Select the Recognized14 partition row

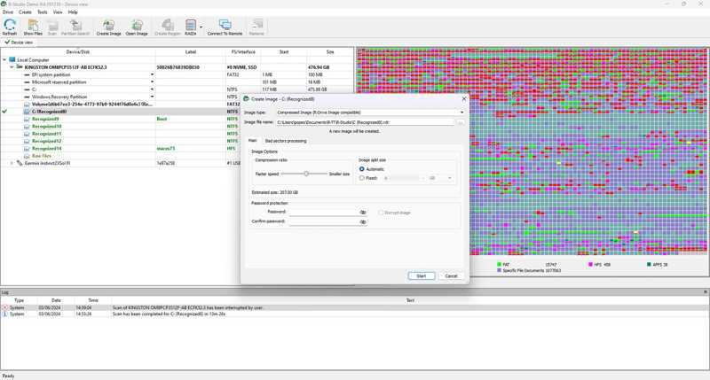click(x=177, y=148)
